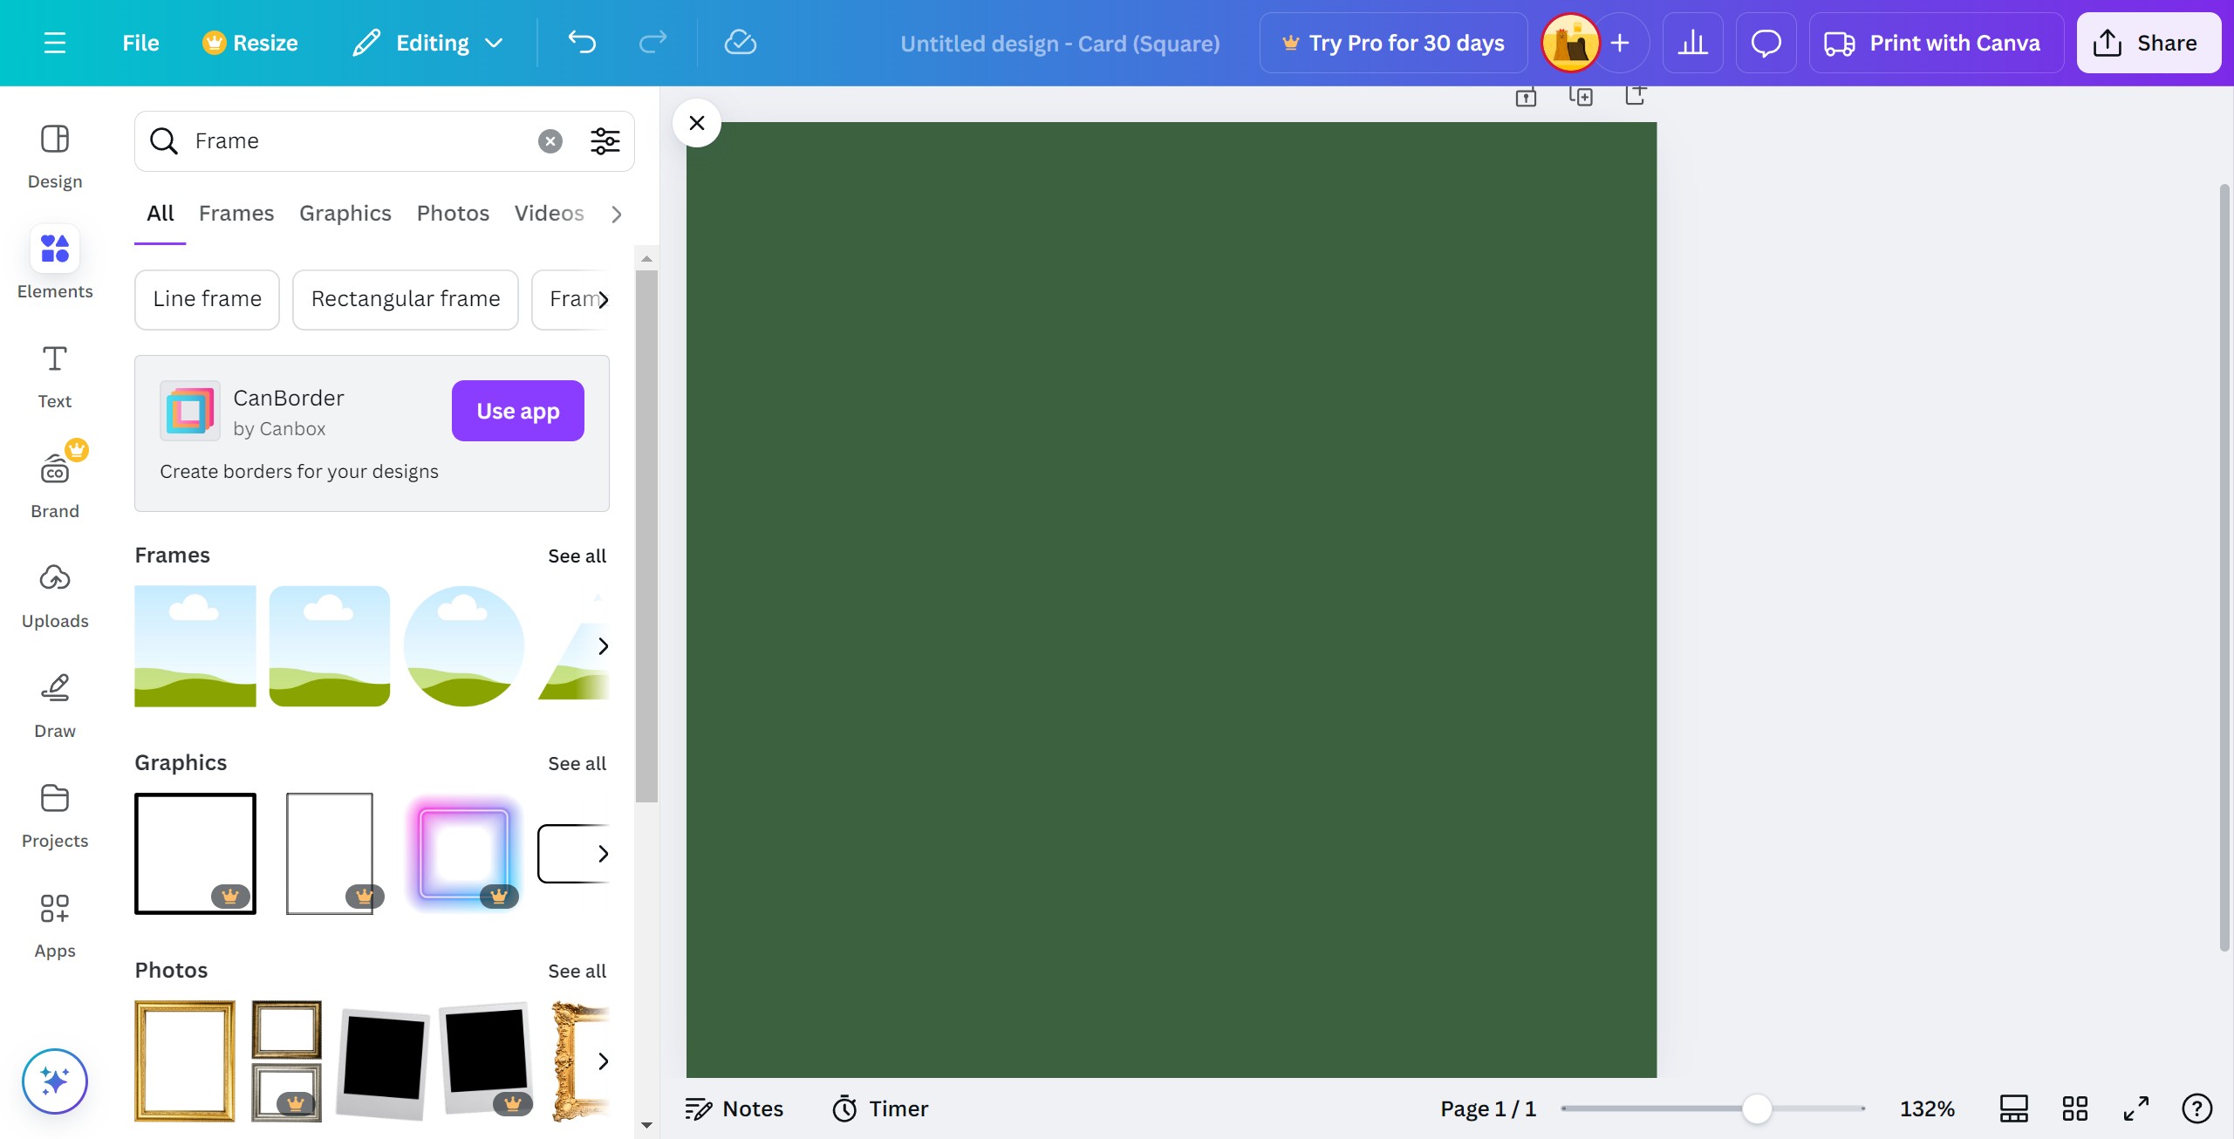Click Use app for CanBorder
Image resolution: width=2234 pixels, height=1139 pixels.
(x=518, y=411)
